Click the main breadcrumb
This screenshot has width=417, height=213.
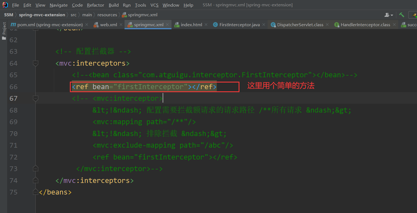87,15
